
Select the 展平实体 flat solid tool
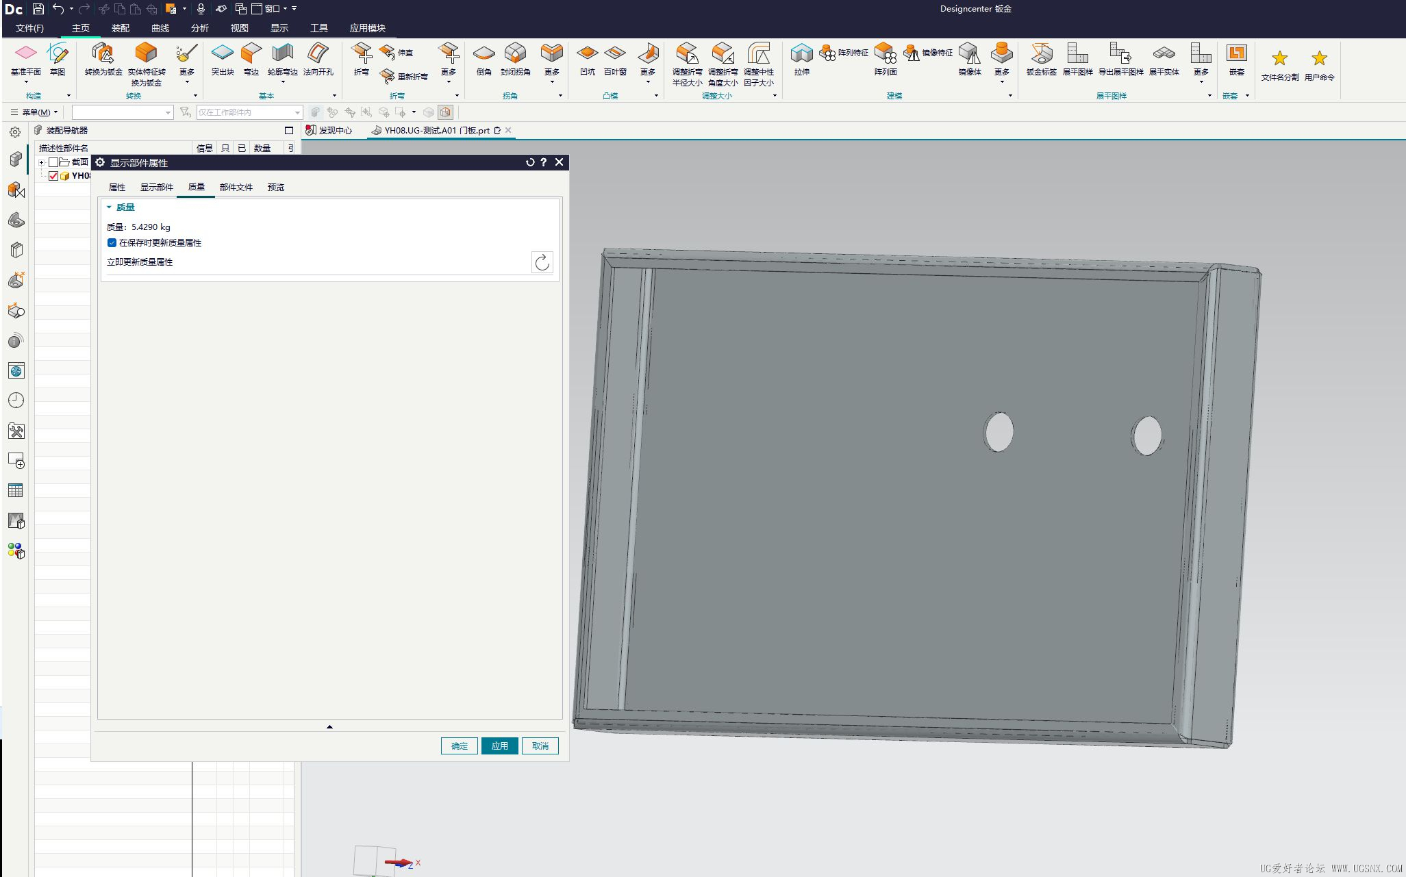click(1164, 59)
